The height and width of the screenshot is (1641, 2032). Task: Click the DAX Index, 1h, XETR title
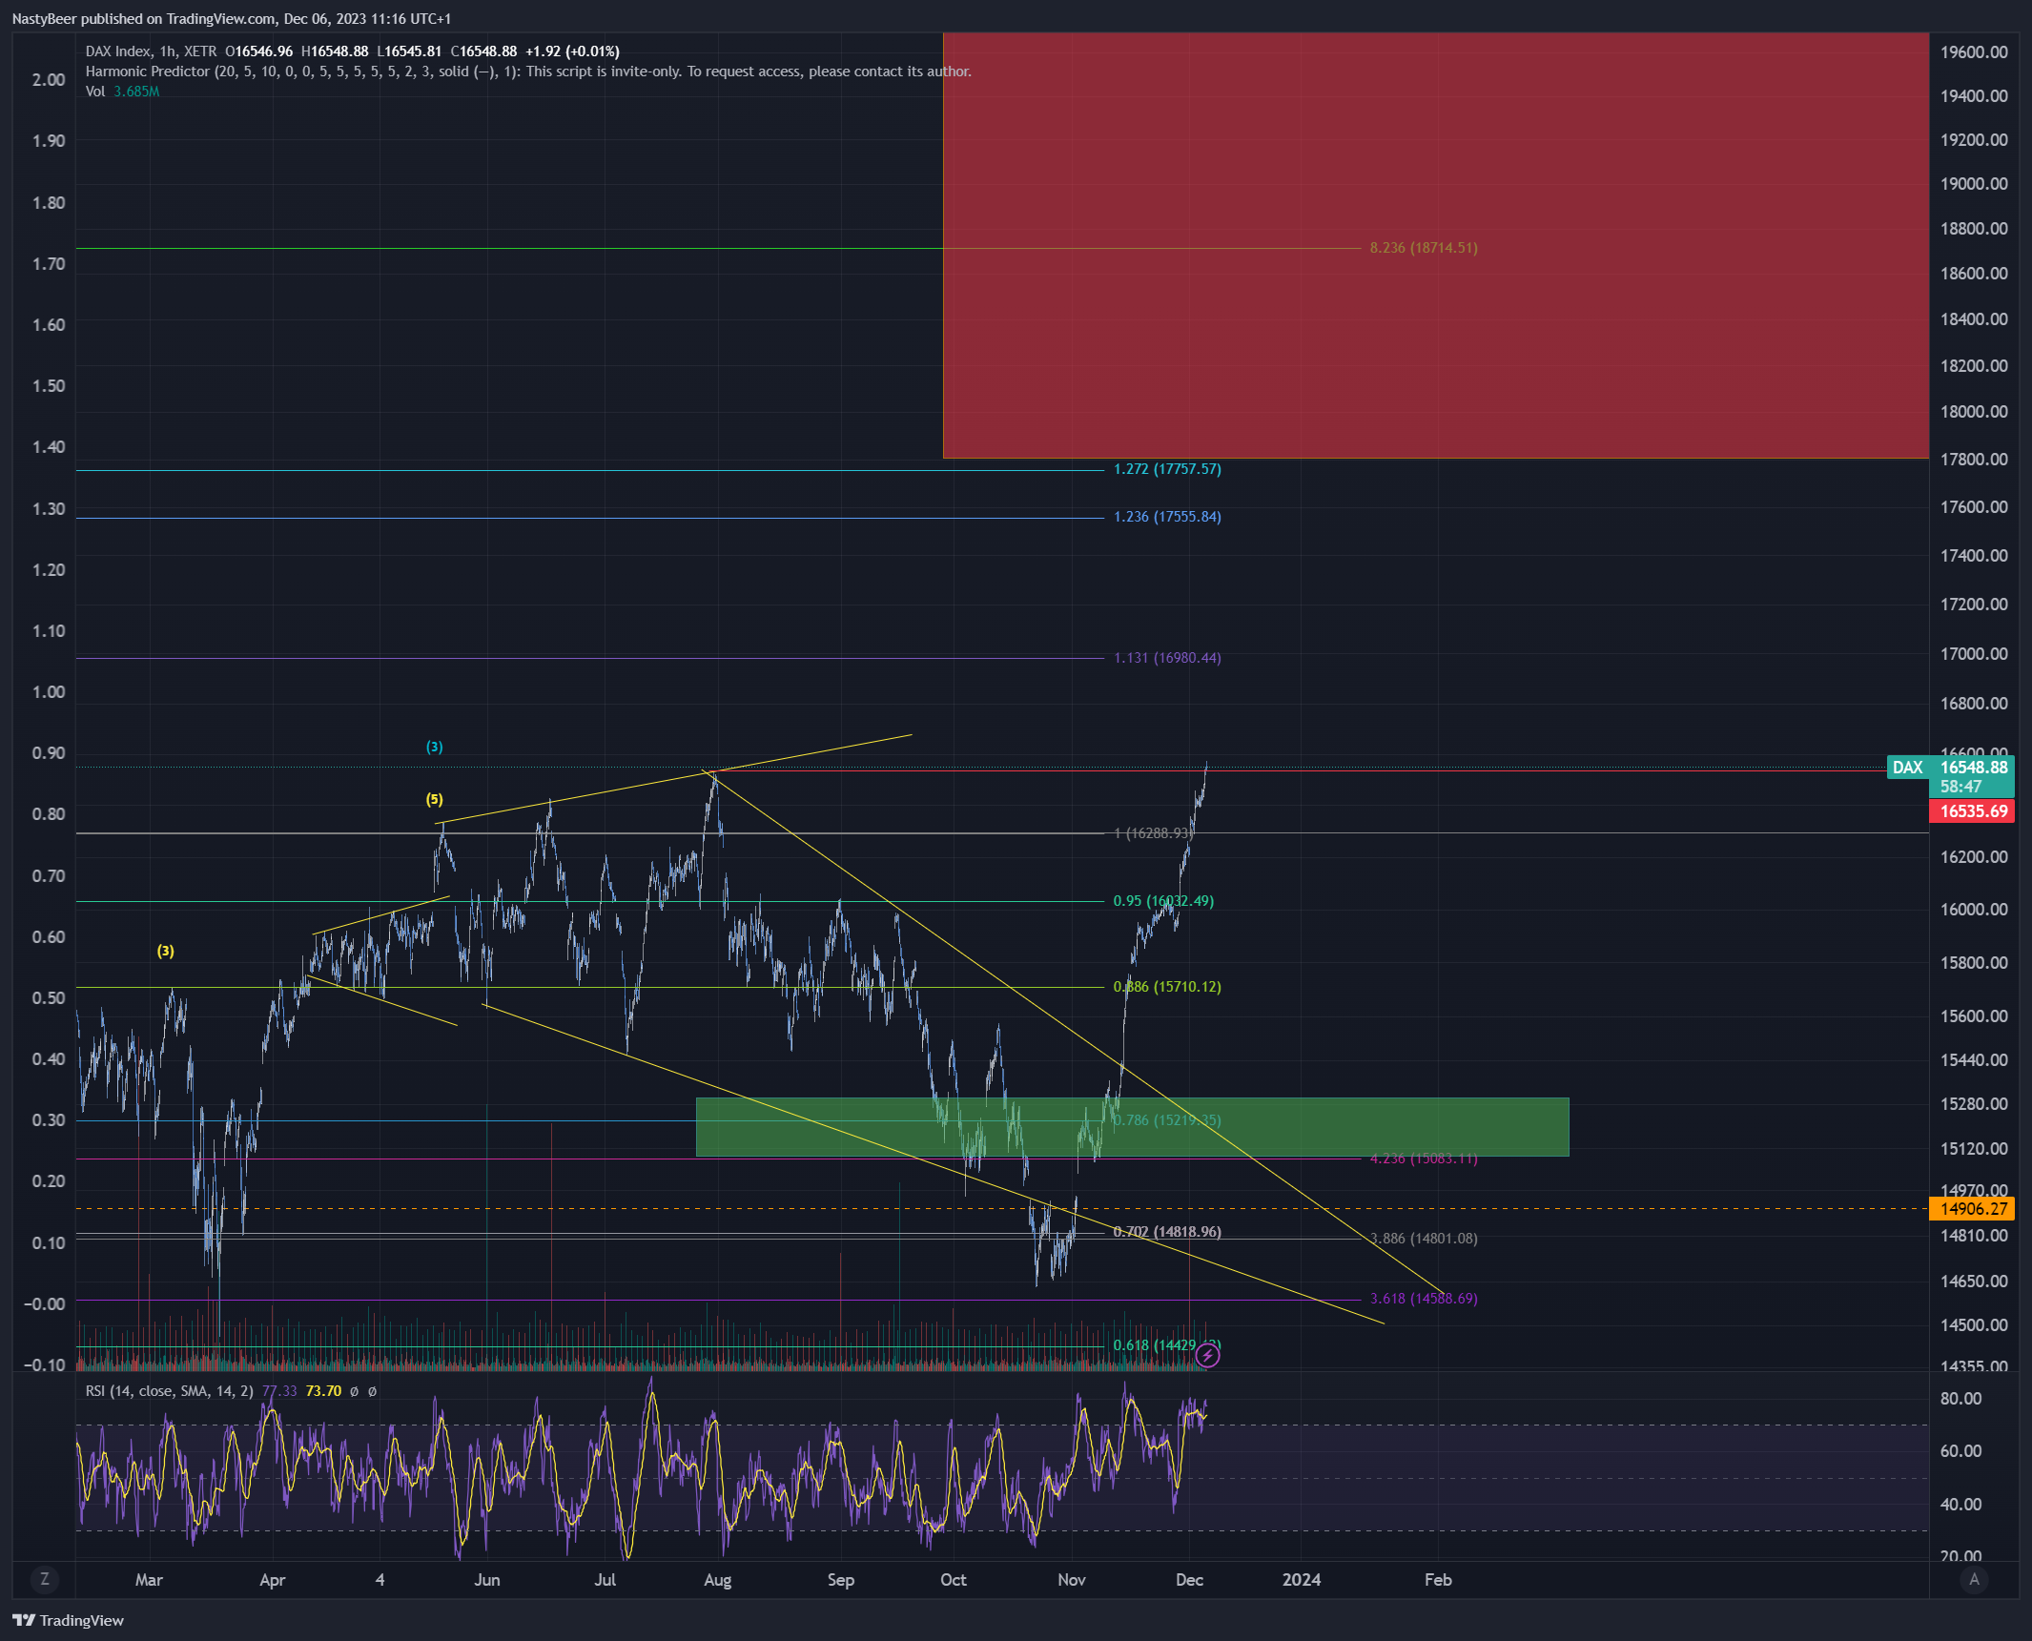[x=151, y=51]
